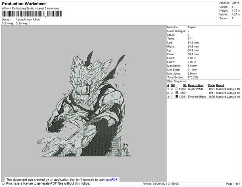This screenshot has width=242, height=187.
Task: Click 'Wilcom EmbroideryStudio – Level 3 Advanced' text
Action: [31, 8]
